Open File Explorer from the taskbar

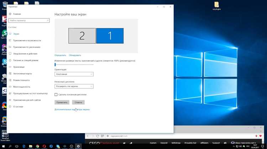31,146
